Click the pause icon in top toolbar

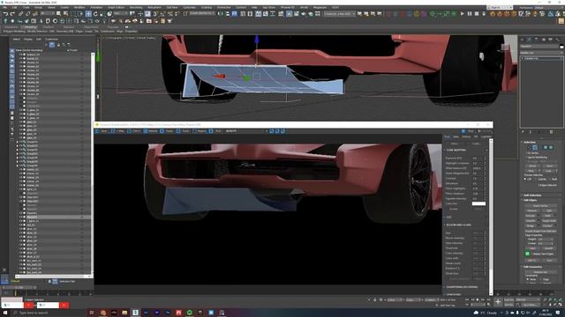(470, 14)
